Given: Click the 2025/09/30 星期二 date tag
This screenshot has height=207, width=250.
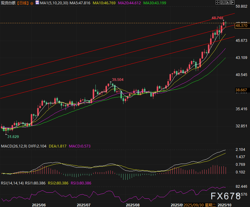Looking at the screenshot, I should (202, 205).
